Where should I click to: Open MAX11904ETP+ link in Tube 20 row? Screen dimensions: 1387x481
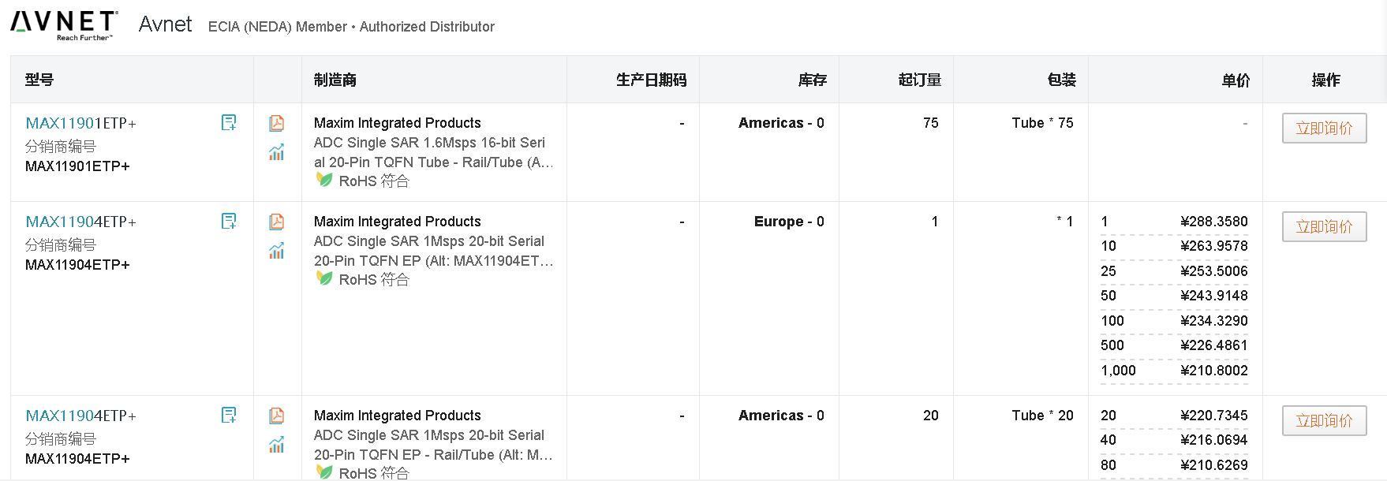[x=80, y=416]
